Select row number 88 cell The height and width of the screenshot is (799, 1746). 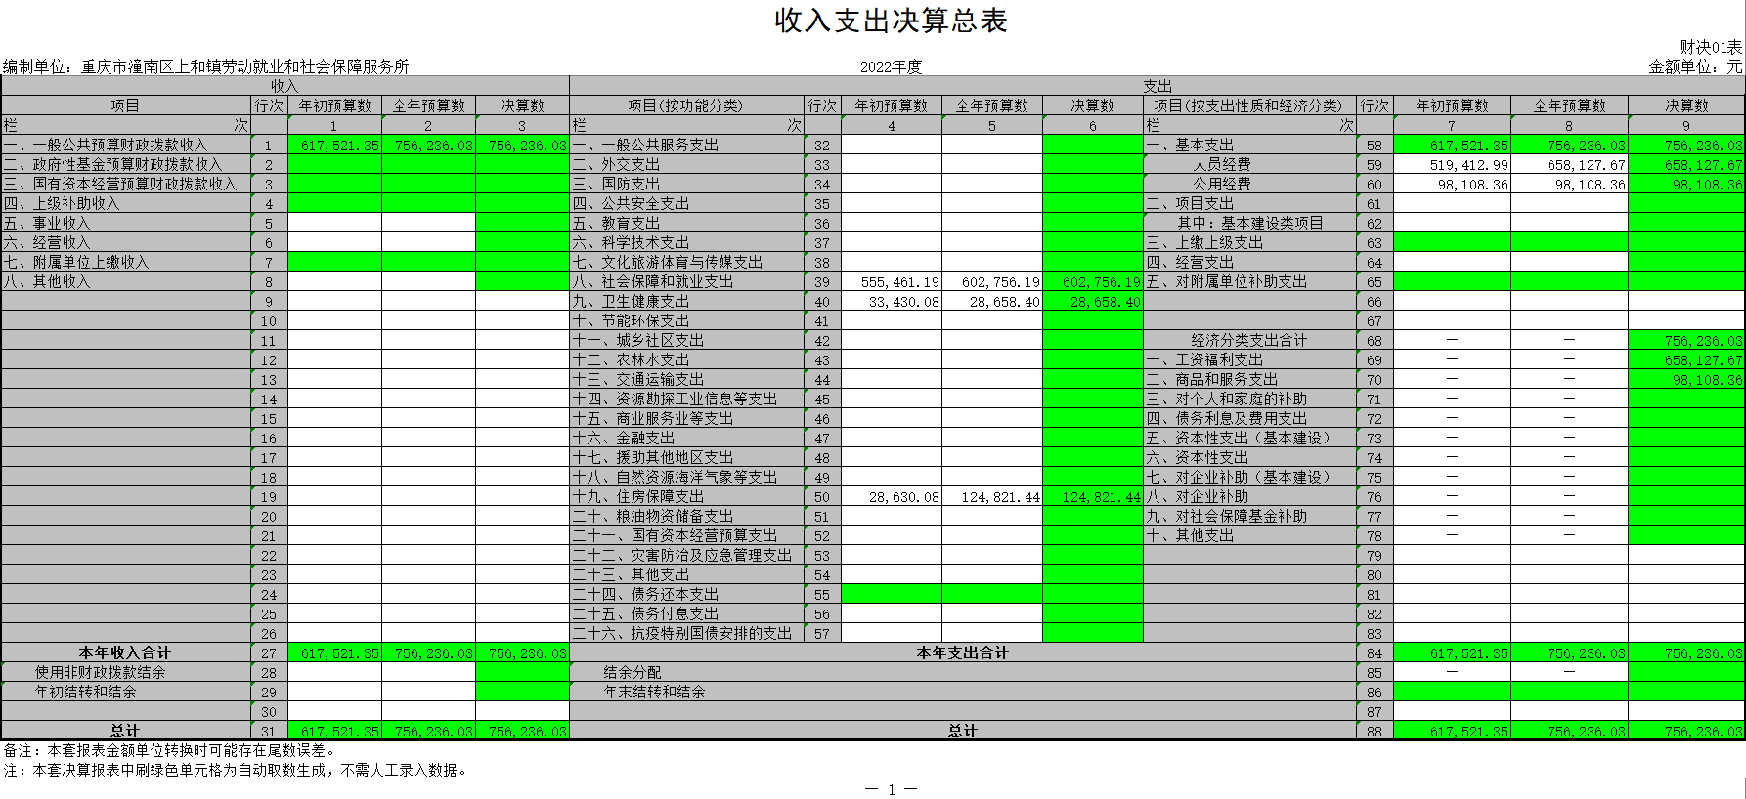point(1375,732)
